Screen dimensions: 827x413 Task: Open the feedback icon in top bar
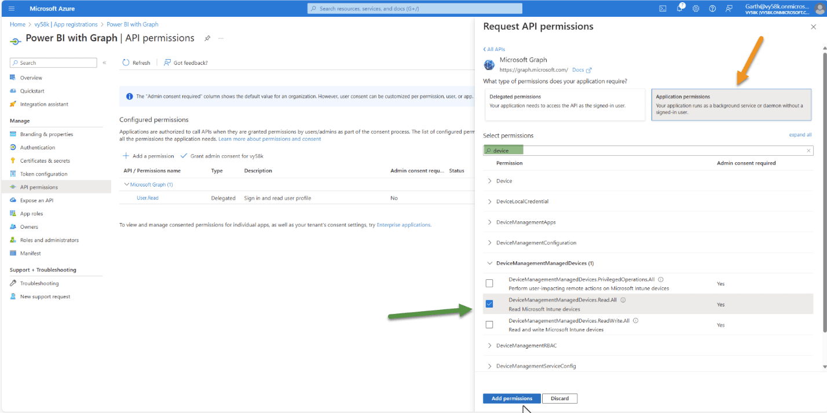click(729, 9)
